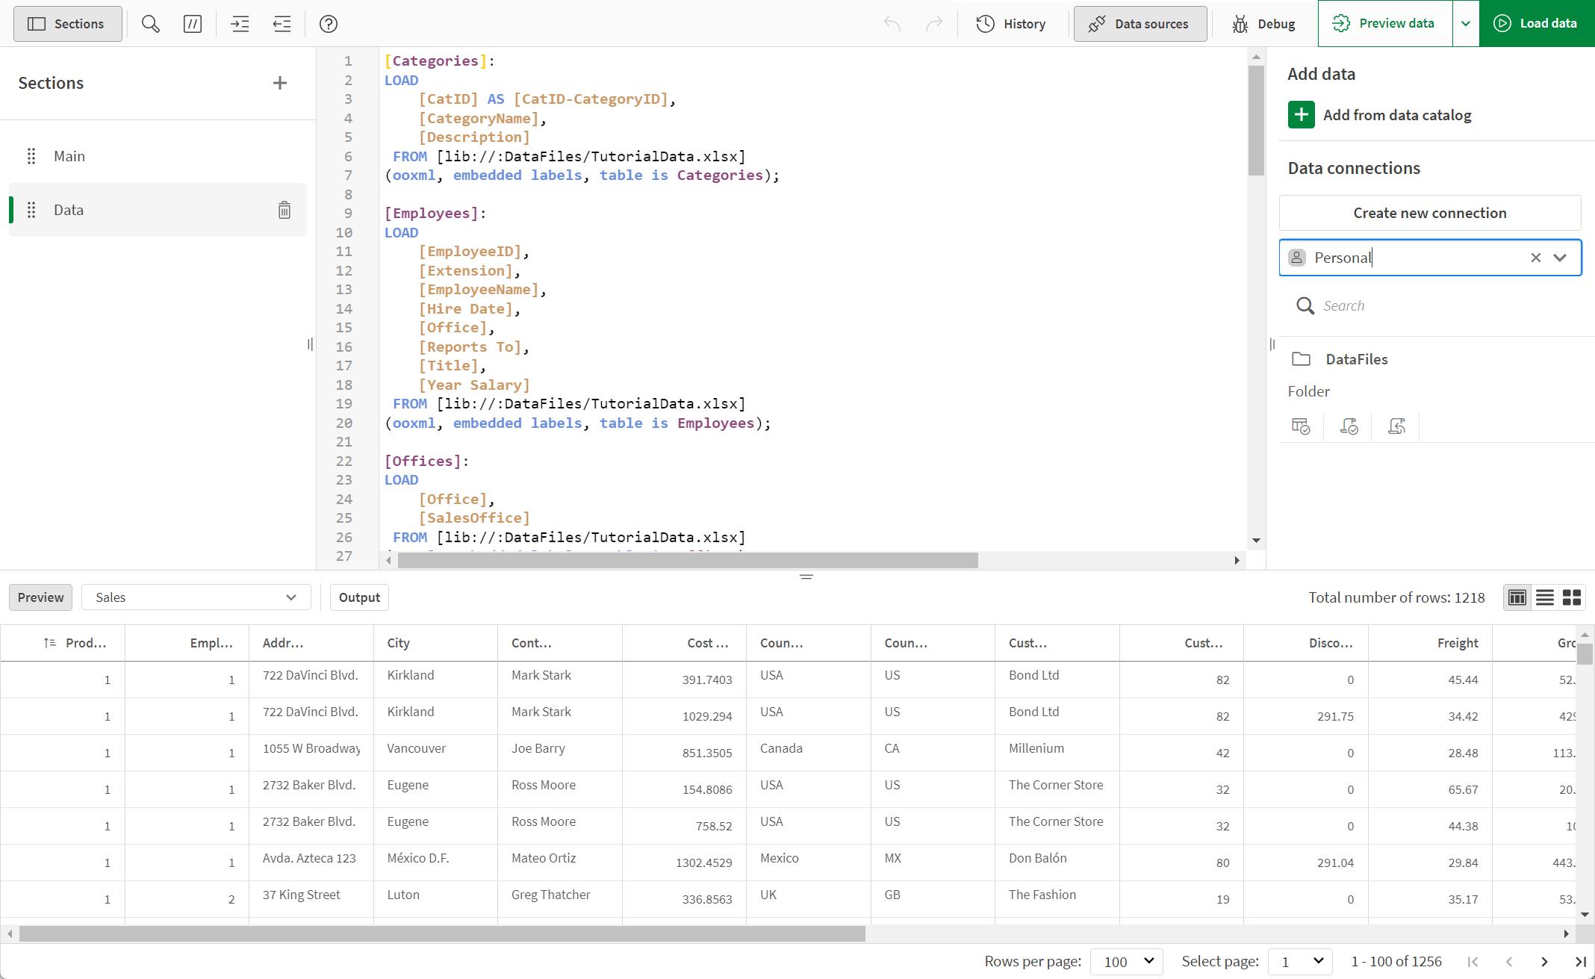Screen dimensions: 1595x979
Task: Select the Data section tab
Action: pyautogui.click(x=69, y=210)
